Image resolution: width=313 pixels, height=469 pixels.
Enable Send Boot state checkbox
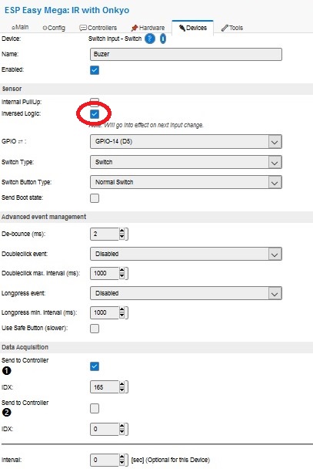point(95,198)
